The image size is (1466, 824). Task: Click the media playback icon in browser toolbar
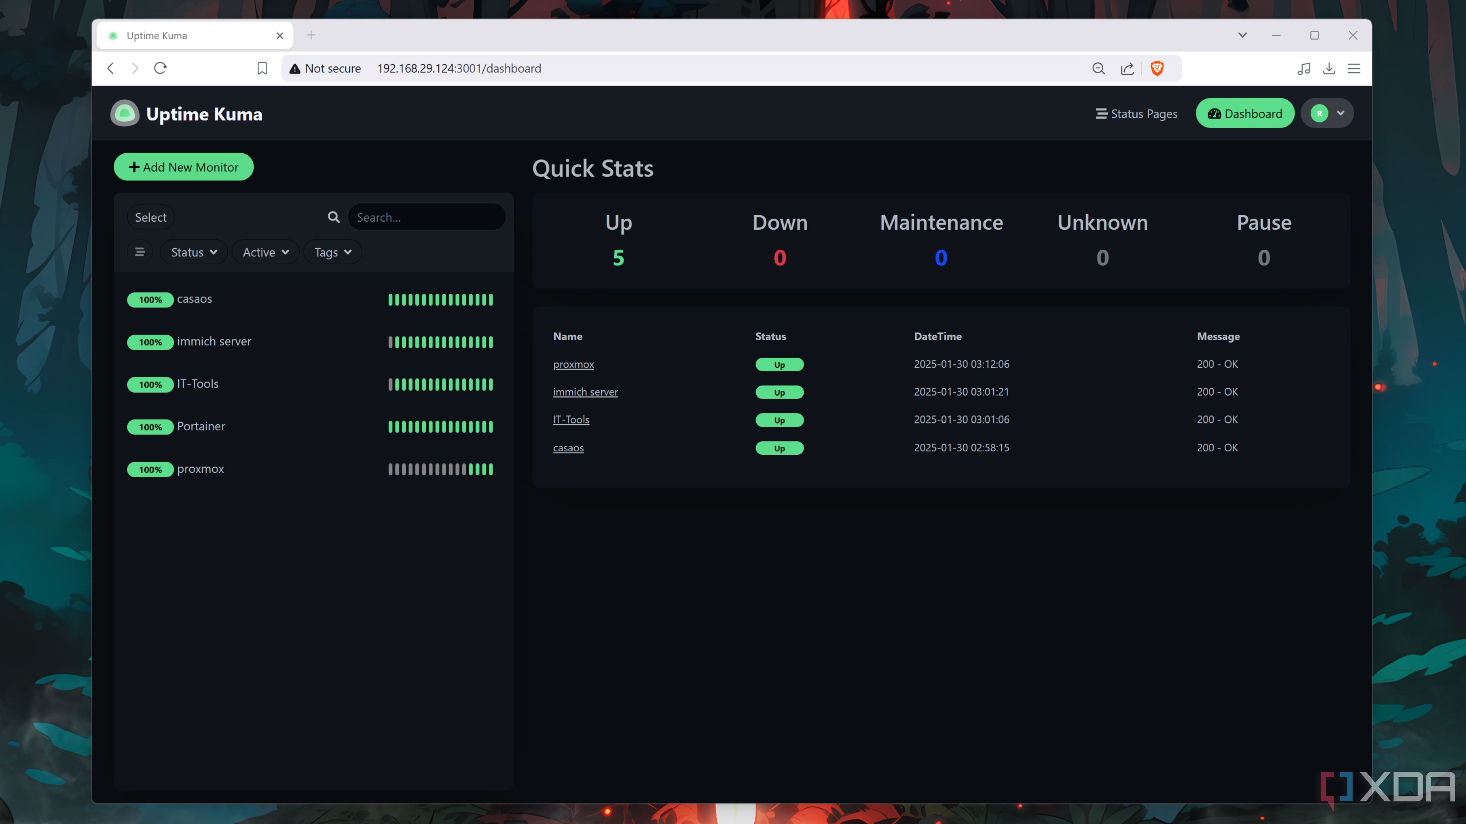click(1304, 68)
